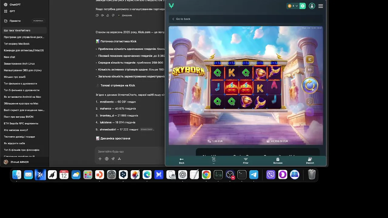
Task: Toggle the slot game sound button
Action: tap(310, 69)
